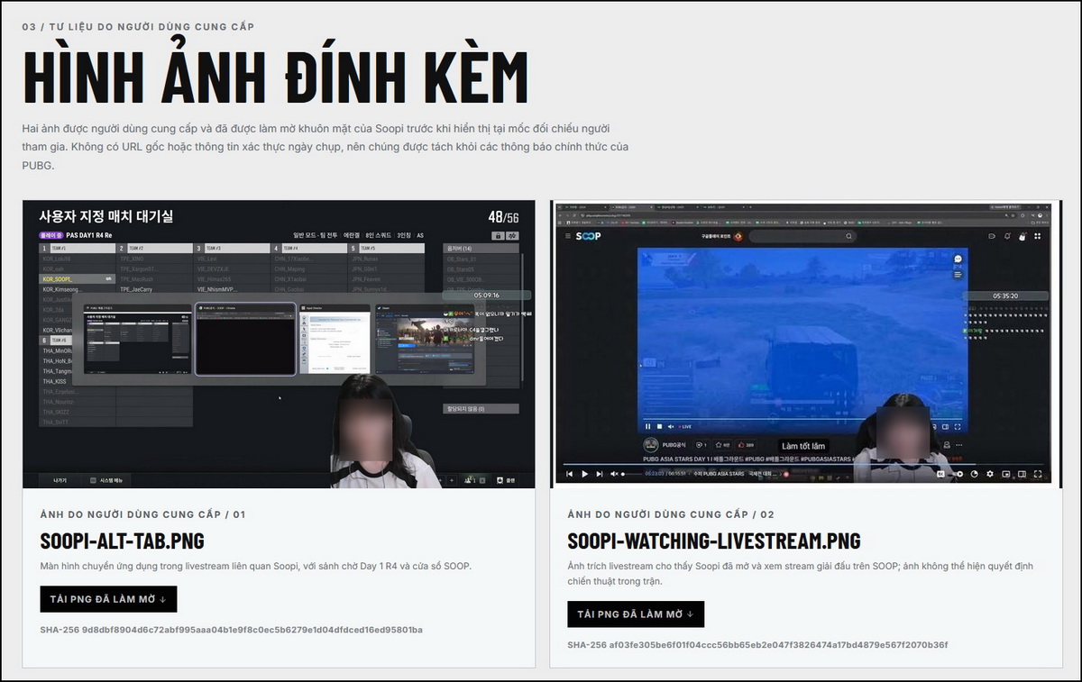
Task: Click the SHA-256 hash starting 9d8dbf8904
Action: coord(232,630)
